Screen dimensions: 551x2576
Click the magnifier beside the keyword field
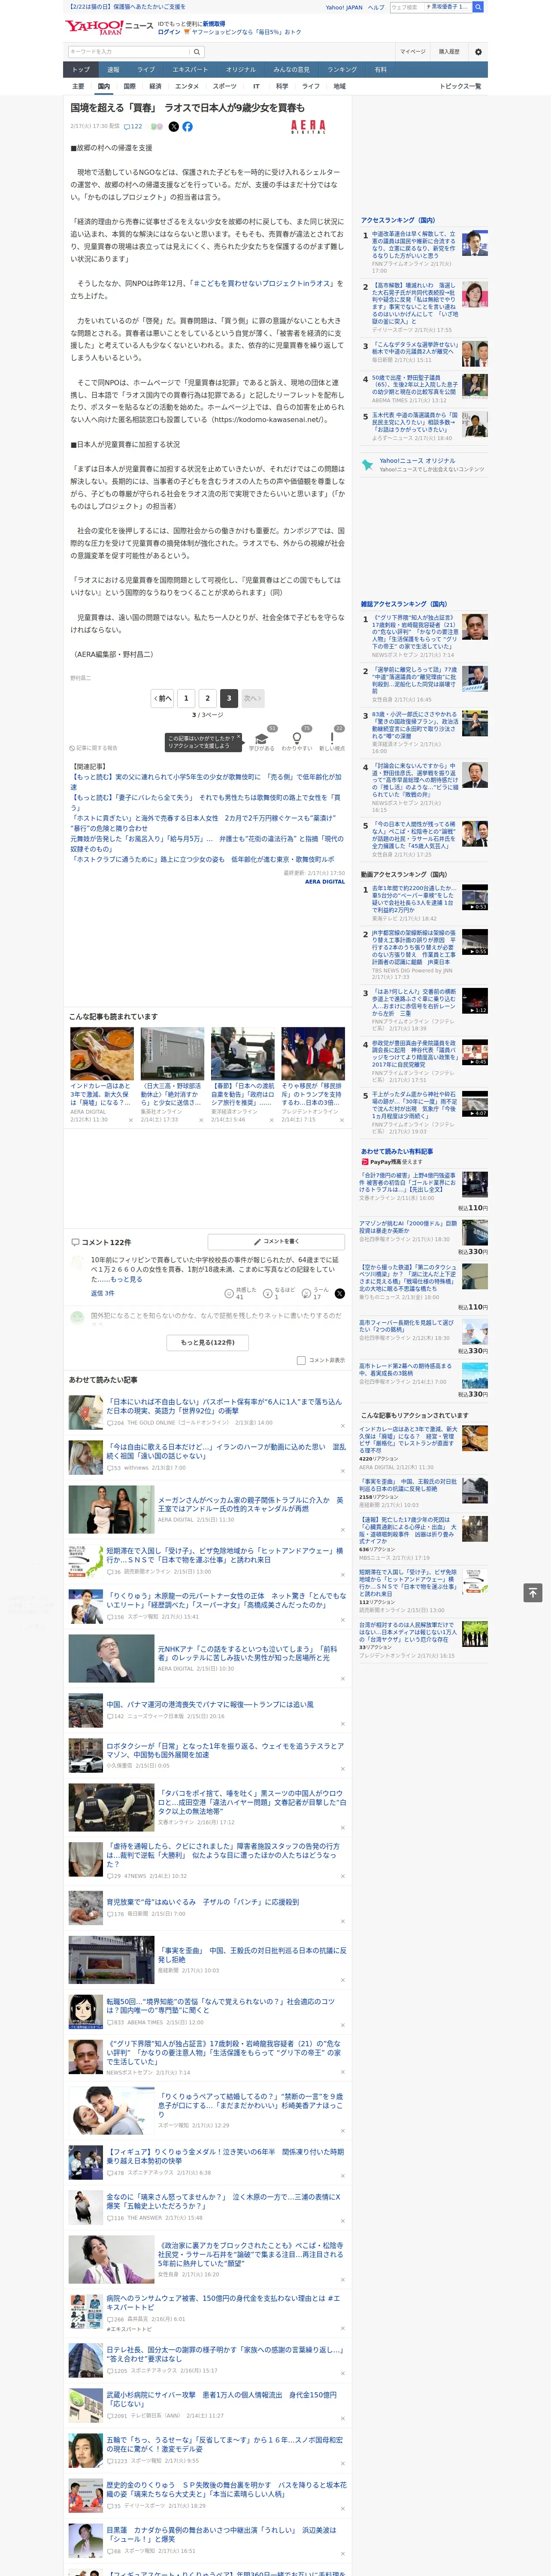click(x=197, y=51)
